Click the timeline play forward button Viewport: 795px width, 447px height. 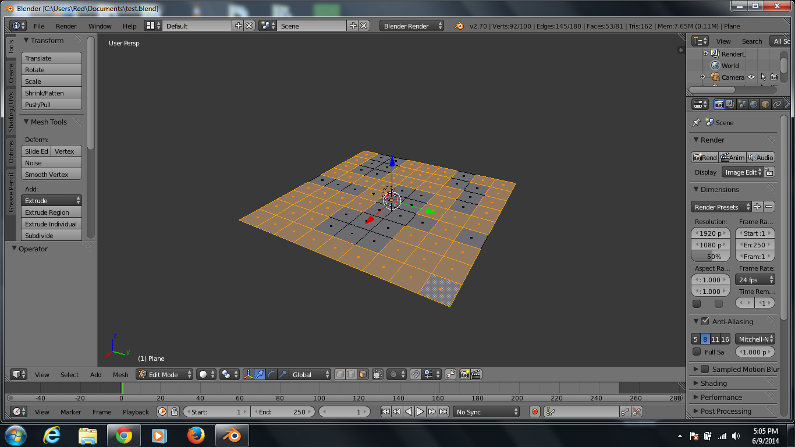coord(420,411)
